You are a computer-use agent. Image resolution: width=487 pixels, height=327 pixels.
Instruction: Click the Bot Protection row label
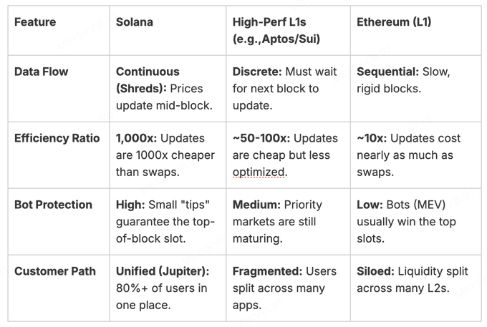[53, 205]
